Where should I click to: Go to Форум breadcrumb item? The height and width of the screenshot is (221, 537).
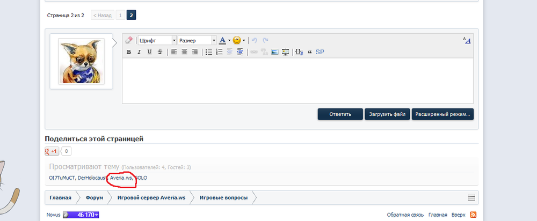[94, 197]
